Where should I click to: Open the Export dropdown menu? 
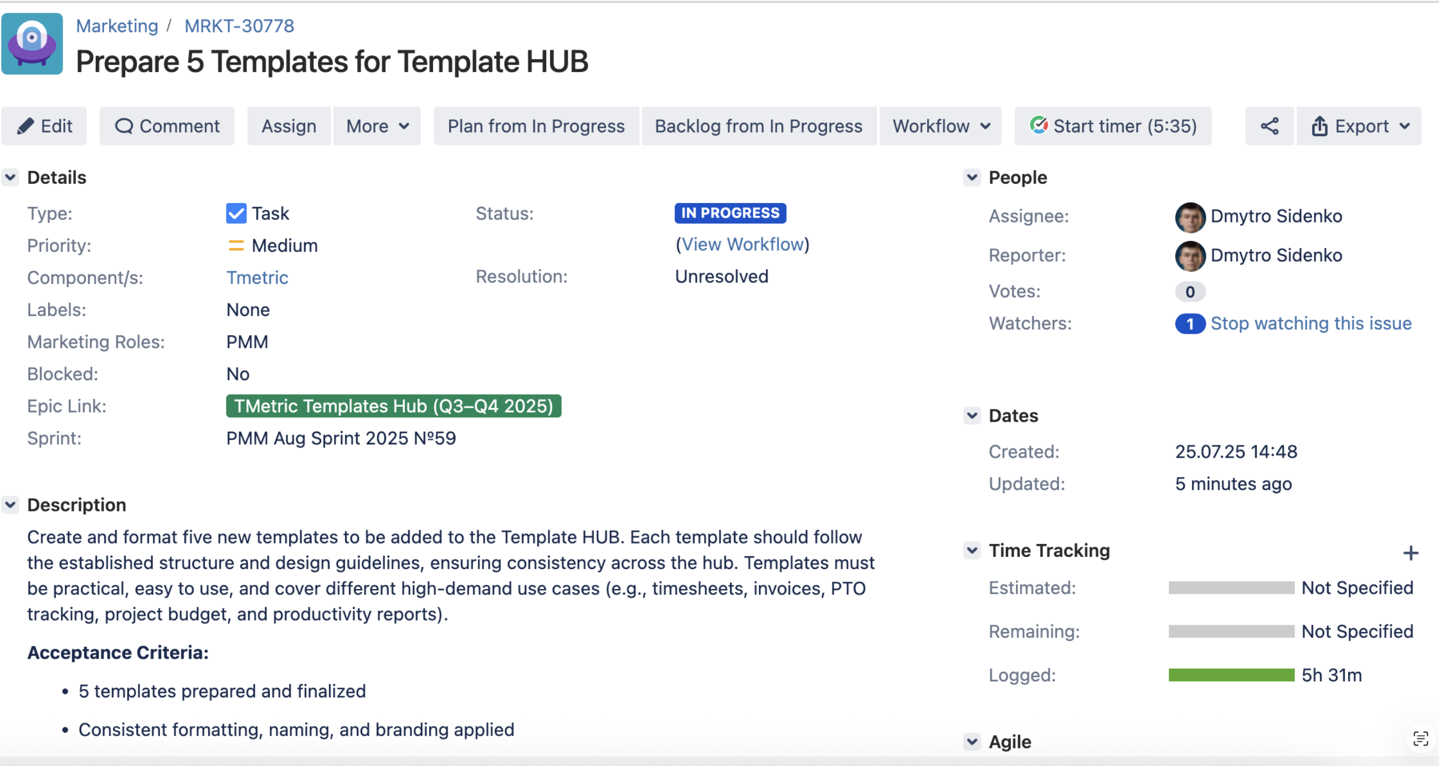pyautogui.click(x=1359, y=126)
